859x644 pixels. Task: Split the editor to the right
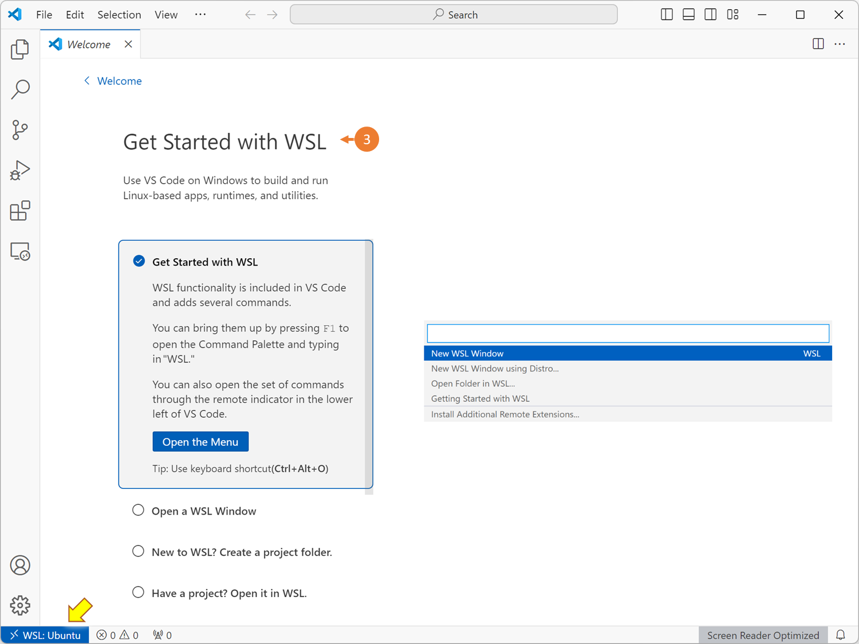tap(818, 44)
